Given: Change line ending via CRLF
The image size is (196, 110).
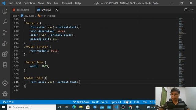Looking at the screenshot, I should (137, 102).
